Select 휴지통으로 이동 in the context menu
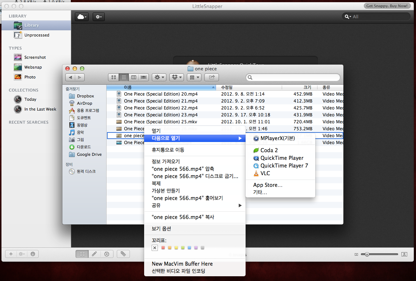416x281 pixels. [168, 150]
